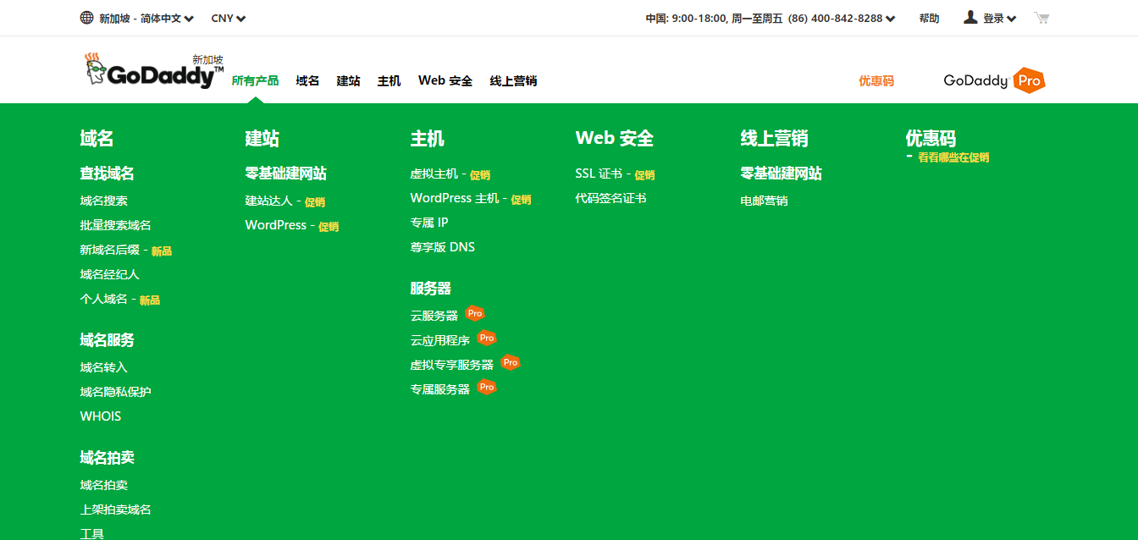Open the CNY currency dropdown

click(229, 19)
